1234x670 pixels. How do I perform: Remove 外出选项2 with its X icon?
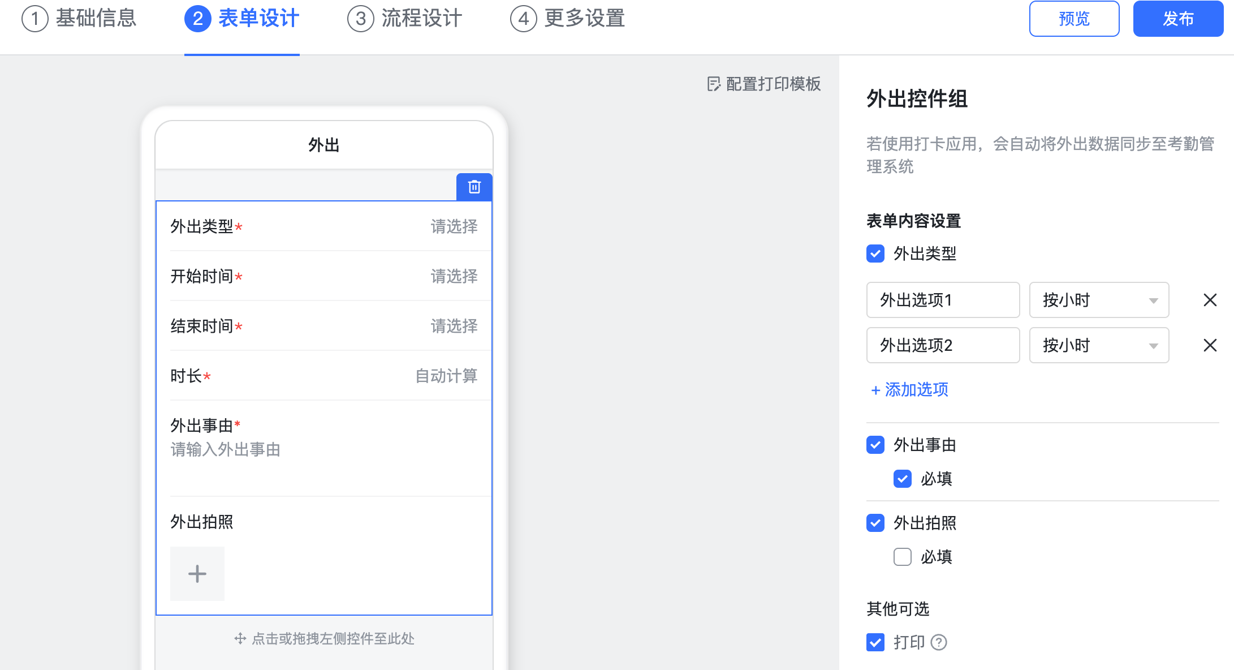(1210, 345)
